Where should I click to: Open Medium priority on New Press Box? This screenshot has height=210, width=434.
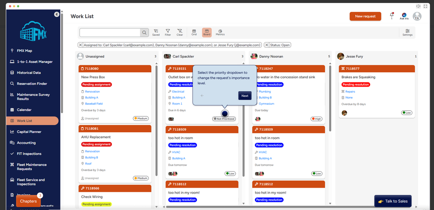[x=141, y=118]
